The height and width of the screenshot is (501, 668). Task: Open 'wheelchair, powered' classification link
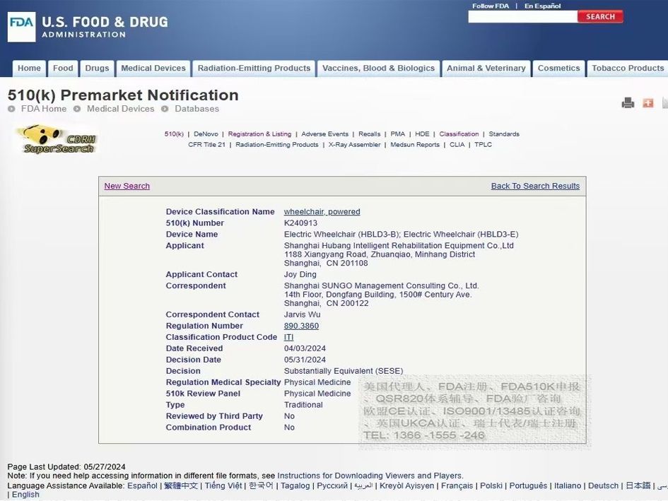pos(322,212)
